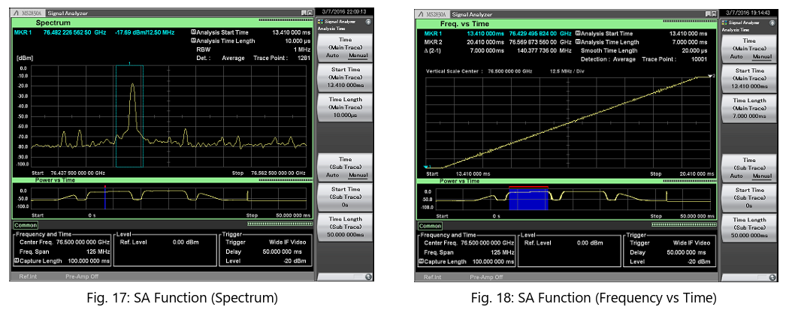Click the round icon atop the Spectrum screen's Analysis Time panel

[x=369, y=22]
